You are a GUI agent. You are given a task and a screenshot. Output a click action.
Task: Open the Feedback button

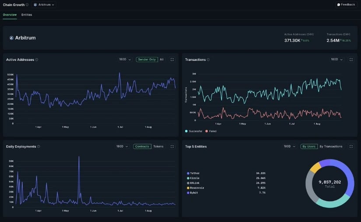click(x=346, y=5)
